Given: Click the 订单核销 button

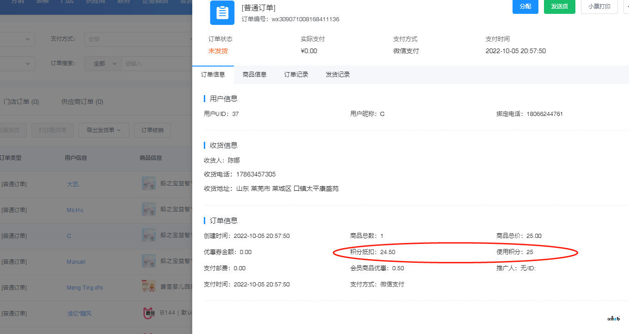Looking at the screenshot, I should click(152, 130).
